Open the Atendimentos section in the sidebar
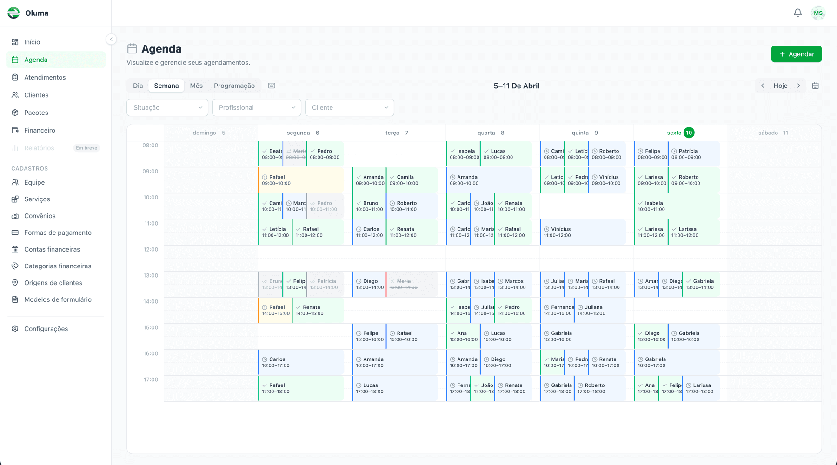The image size is (837, 465). pos(45,77)
